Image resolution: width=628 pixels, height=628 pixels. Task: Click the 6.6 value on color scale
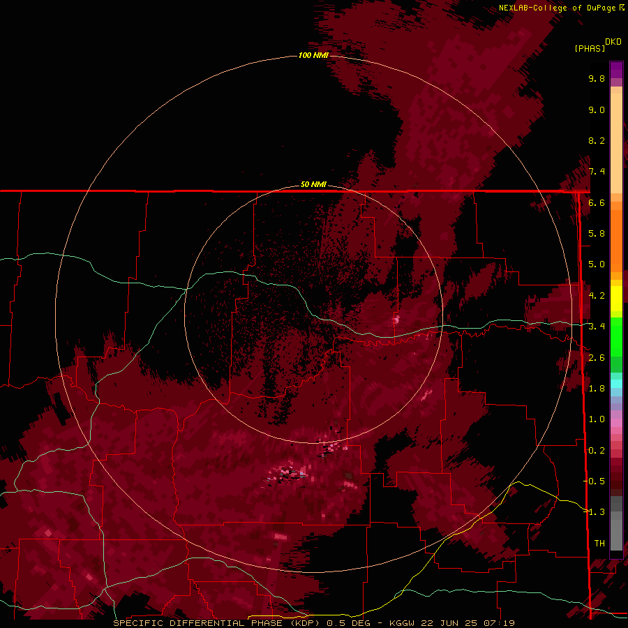597,202
